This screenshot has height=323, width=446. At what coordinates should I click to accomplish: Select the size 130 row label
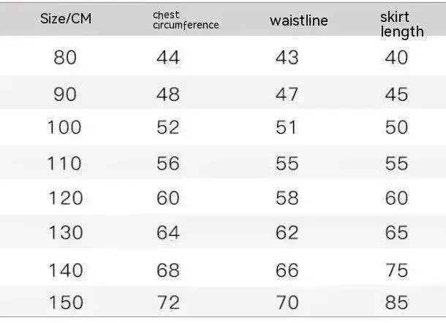tap(65, 233)
